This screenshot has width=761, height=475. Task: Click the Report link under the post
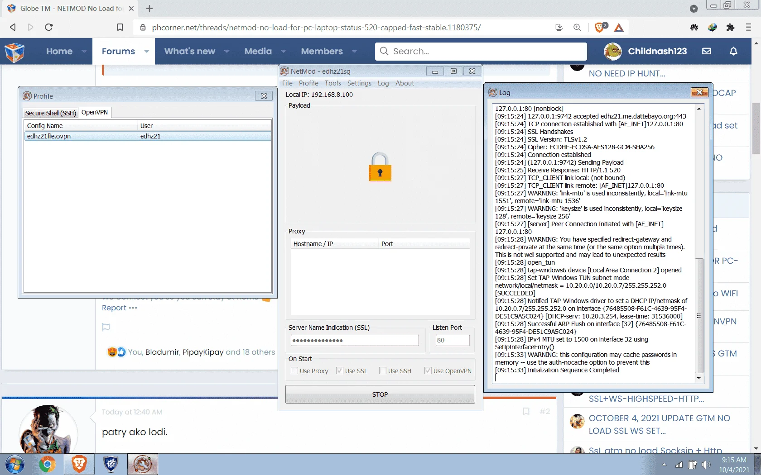[x=114, y=308]
